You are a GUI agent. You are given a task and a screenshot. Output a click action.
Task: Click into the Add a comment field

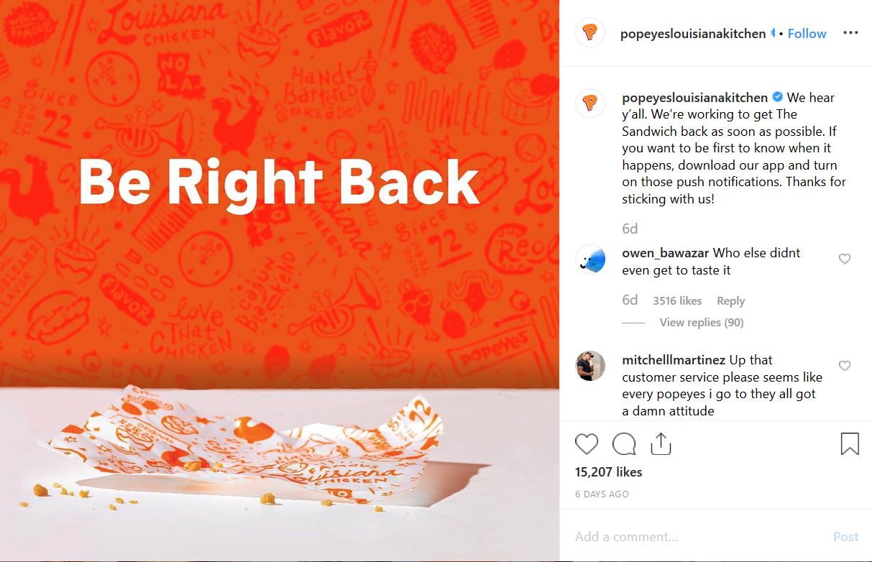coord(697,537)
